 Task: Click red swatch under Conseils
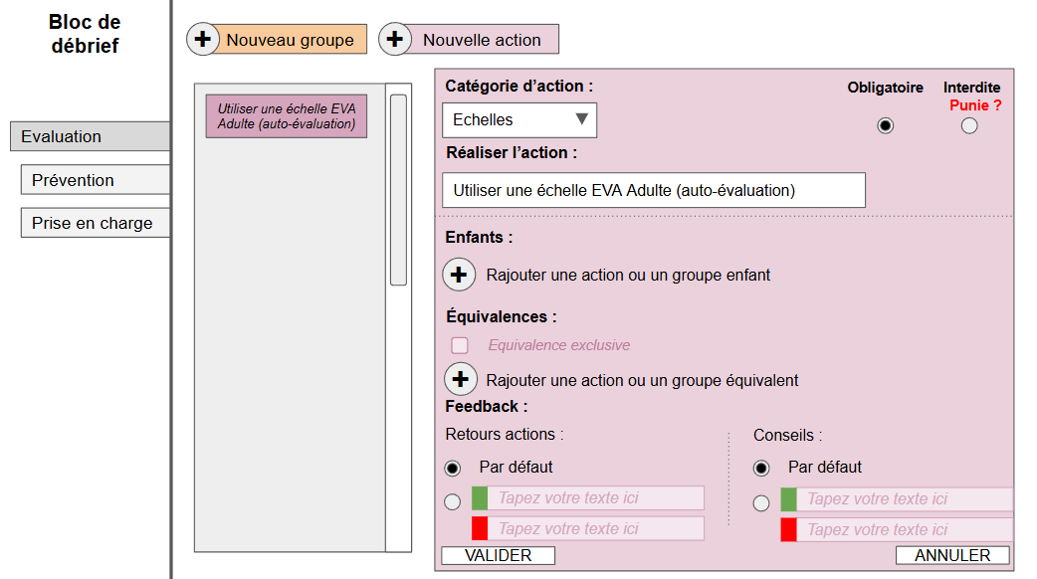[789, 529]
